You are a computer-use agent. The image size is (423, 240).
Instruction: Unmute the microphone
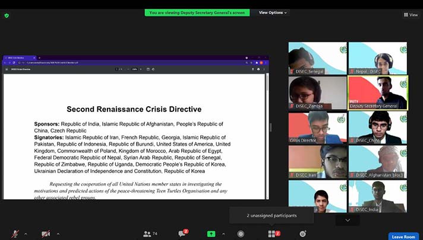coord(14,233)
